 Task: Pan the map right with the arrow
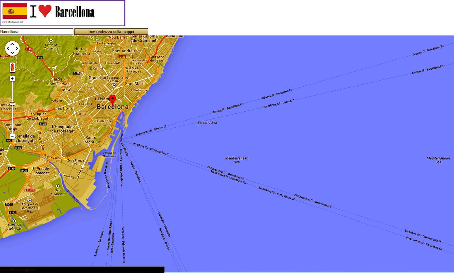tap(17, 48)
